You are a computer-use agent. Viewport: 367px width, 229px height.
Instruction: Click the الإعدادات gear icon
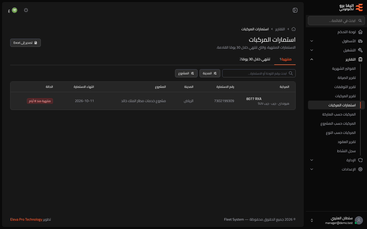(360, 169)
